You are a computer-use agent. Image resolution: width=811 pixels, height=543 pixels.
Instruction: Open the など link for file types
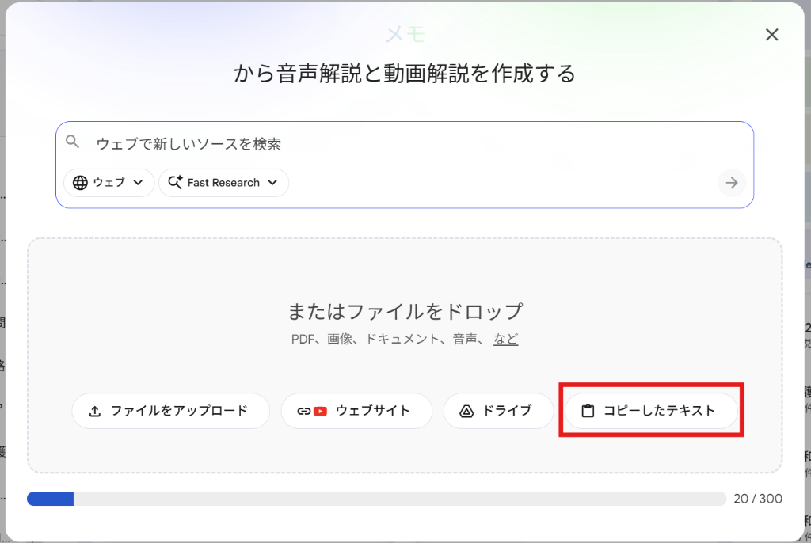[x=505, y=340]
